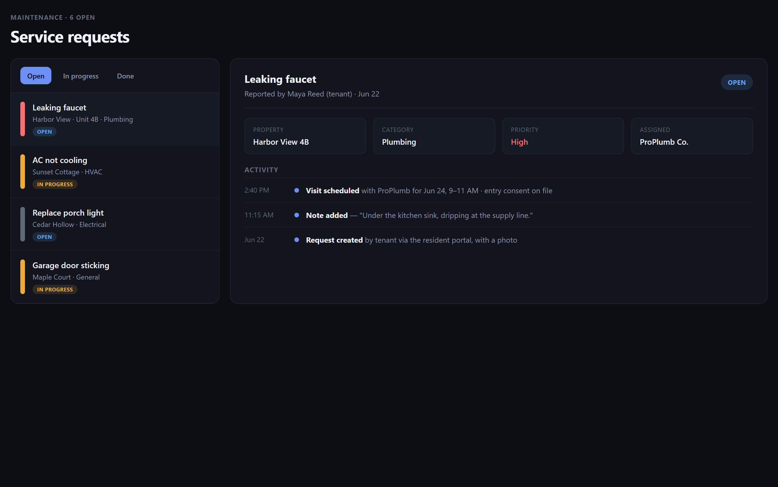Select the Leaking faucet request in list

(115, 119)
